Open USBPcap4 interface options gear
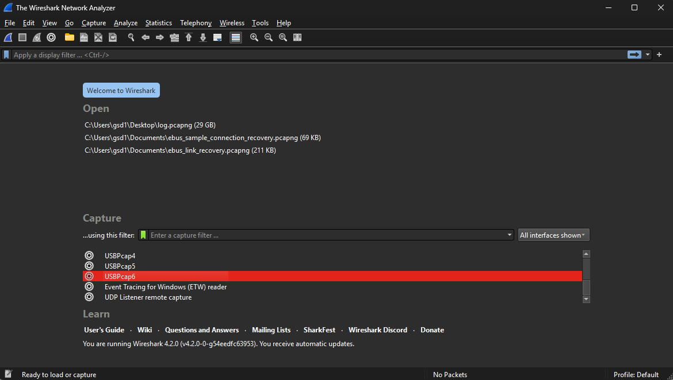Image resolution: width=673 pixels, height=380 pixels. [89, 256]
